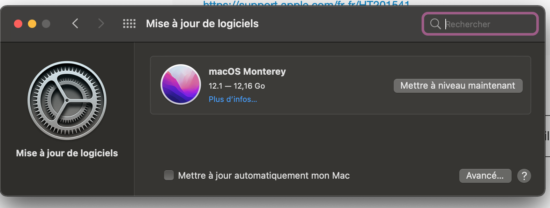This screenshot has width=550, height=208.
Task: Open the "Avancé…" settings
Action: pos(485,176)
